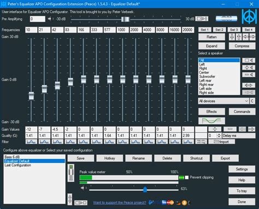This screenshot has height=209, width=259.
Task: Click the Save button
Action: [81, 158]
